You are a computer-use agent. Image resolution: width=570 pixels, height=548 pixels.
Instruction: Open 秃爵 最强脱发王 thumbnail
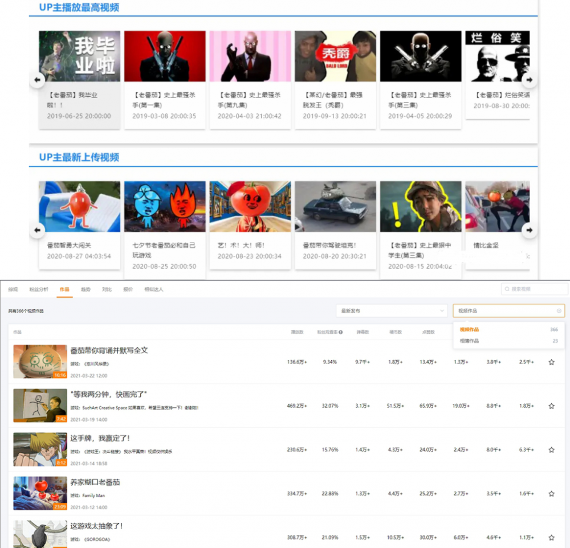point(335,56)
